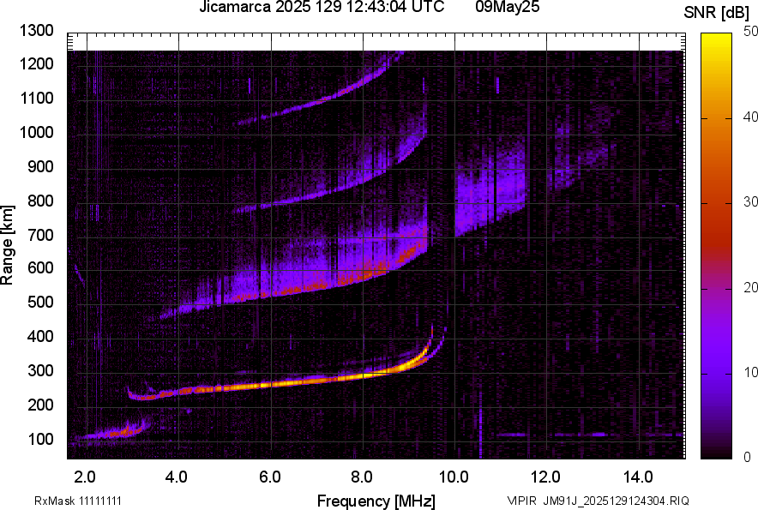Screen dimensions: 758x510
Task: Click the Range [km] axis label
Action: tap(7, 245)
